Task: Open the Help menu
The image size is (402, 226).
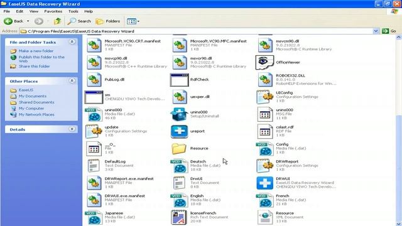Action: [89, 11]
